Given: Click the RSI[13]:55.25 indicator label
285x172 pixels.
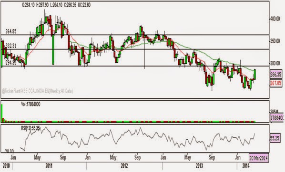Looking at the screenshot, I should [31, 128].
